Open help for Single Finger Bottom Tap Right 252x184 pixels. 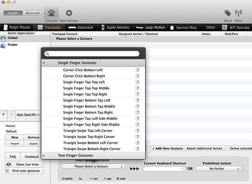coord(137,112)
